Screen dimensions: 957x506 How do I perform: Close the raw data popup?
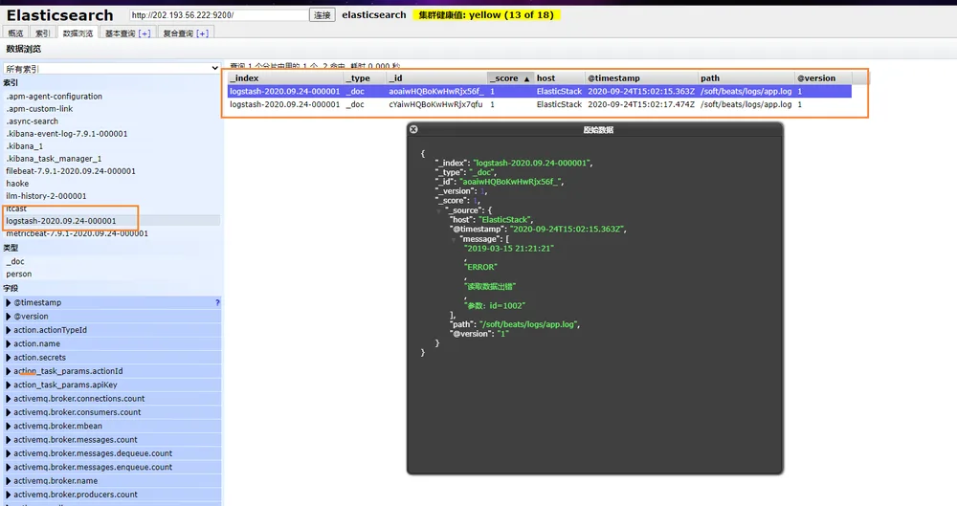[413, 129]
